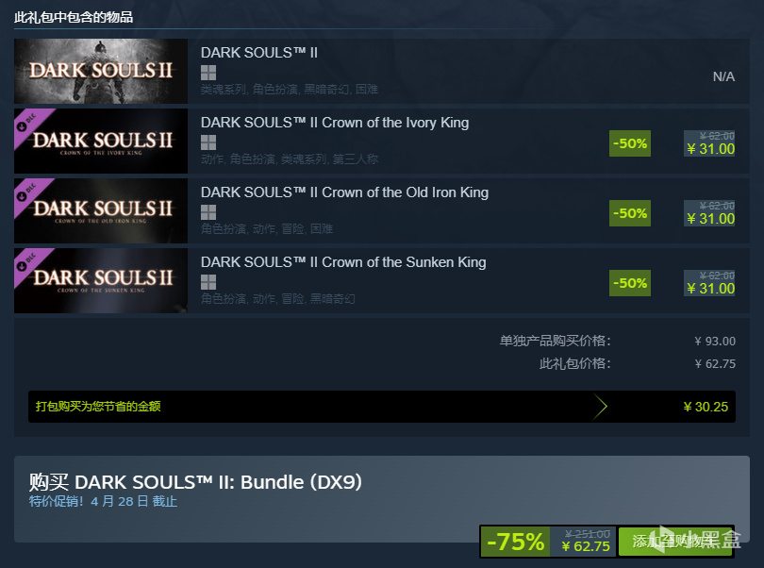Click Windows icon under Crown of the Sunken King

click(x=208, y=282)
